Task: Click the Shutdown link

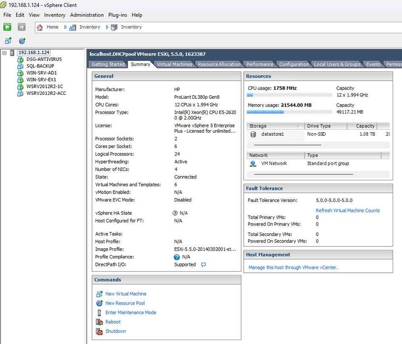Action: (x=115, y=331)
